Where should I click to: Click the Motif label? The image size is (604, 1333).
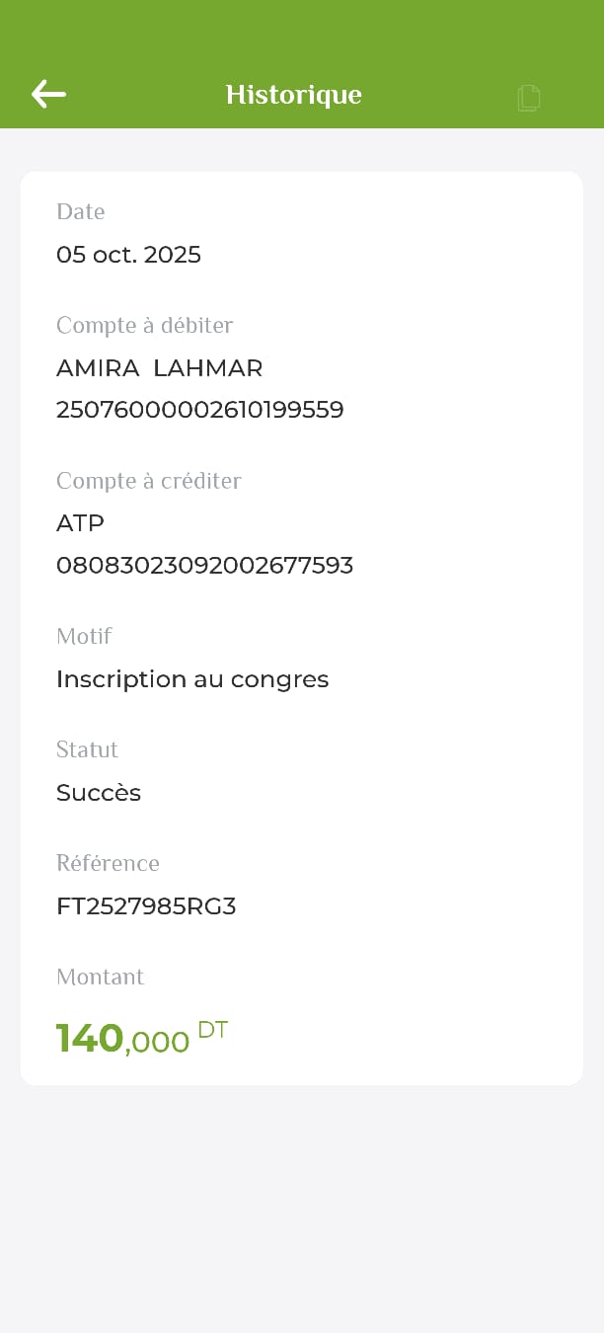click(84, 636)
